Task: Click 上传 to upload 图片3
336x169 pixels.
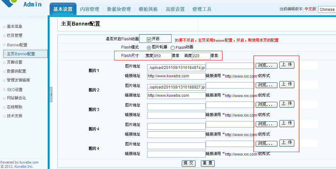Action: click(287, 104)
